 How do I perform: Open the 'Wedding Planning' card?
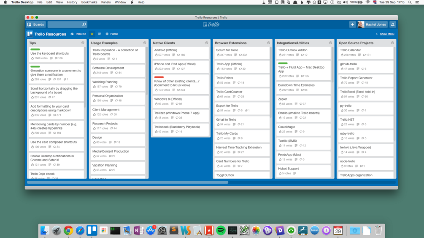(118, 85)
